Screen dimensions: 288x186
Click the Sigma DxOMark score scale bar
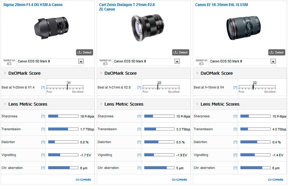65,87
